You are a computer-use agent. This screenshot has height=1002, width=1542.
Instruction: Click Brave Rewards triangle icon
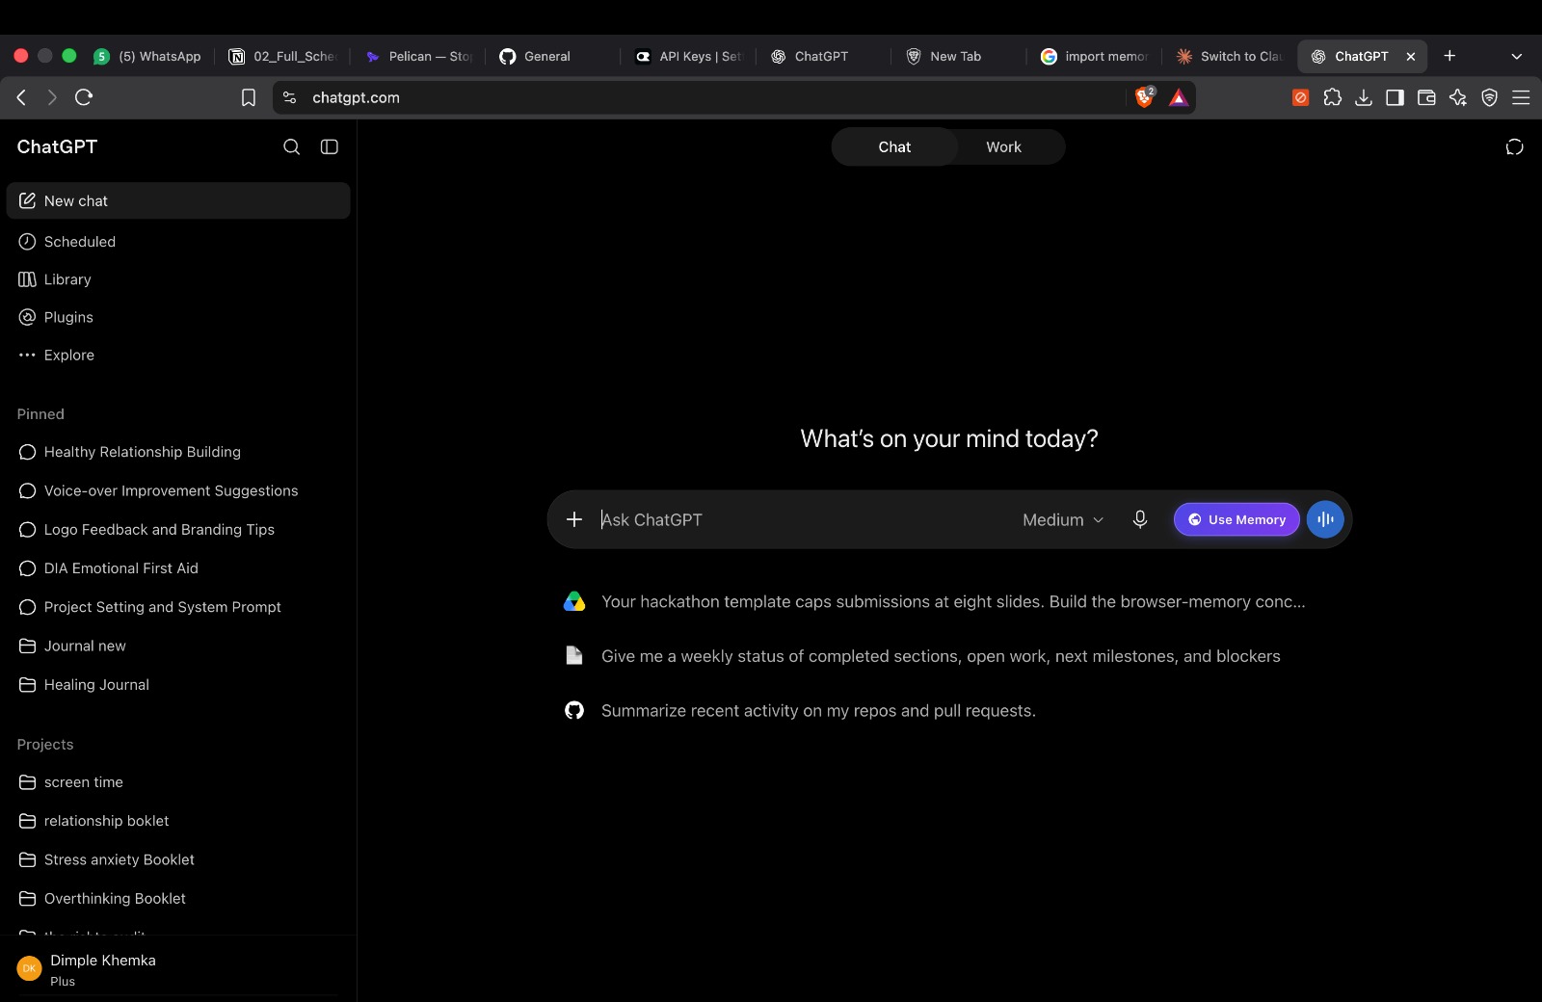(1179, 97)
